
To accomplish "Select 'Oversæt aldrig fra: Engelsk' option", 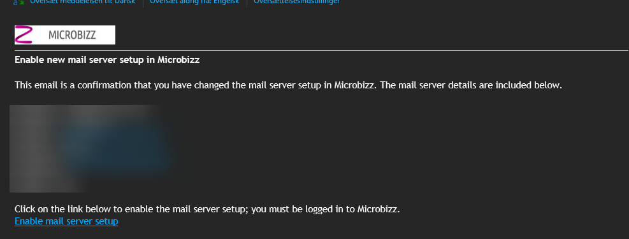I will pyautogui.click(x=194, y=2).
